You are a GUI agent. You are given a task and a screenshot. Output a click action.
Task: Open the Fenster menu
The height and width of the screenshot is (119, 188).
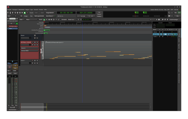click(41, 10)
